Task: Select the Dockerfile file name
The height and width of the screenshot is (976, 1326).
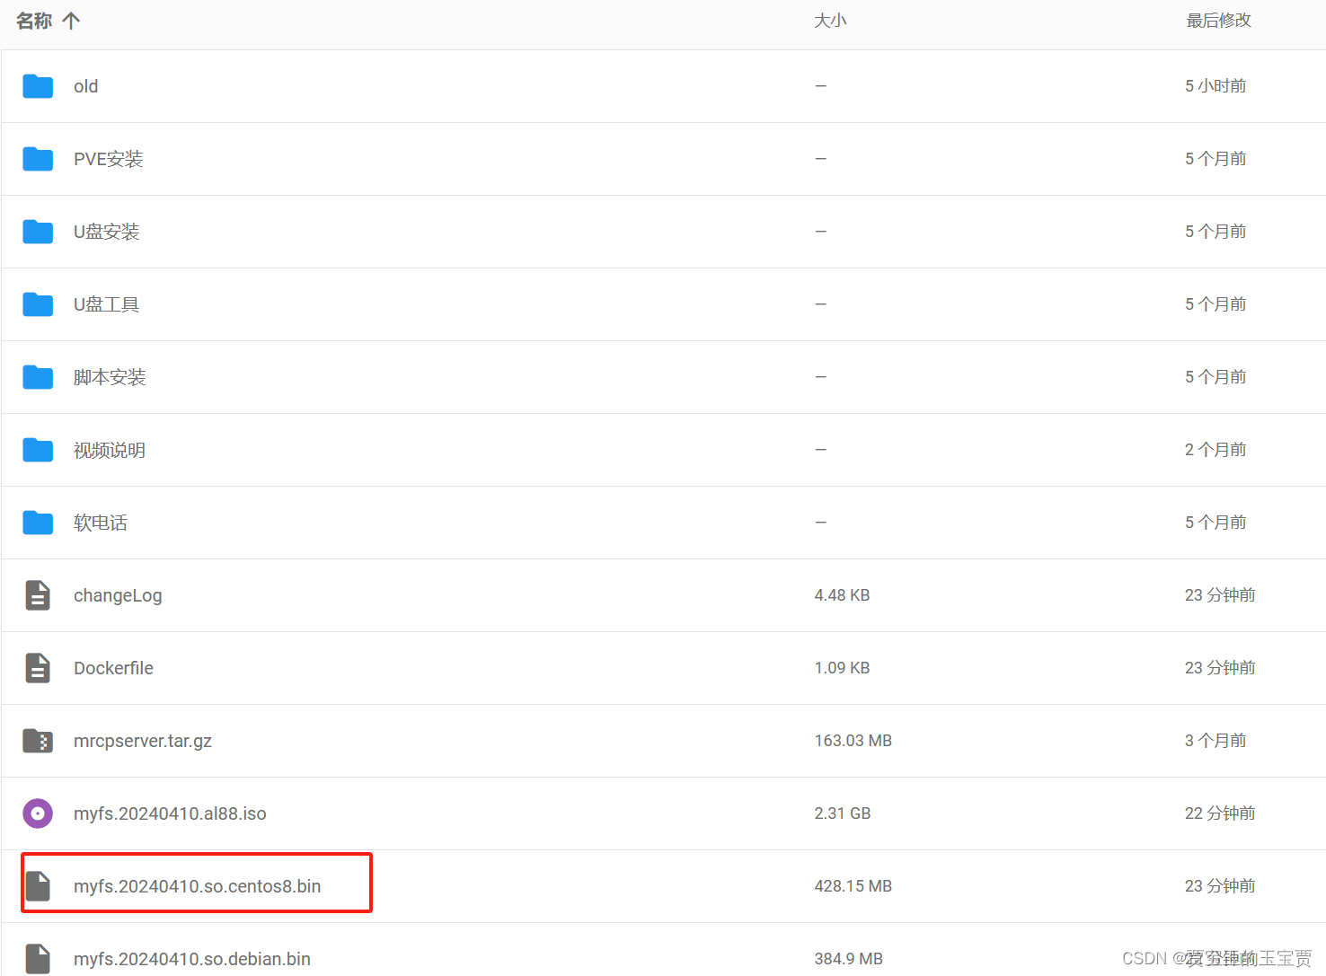Action: pyautogui.click(x=113, y=668)
